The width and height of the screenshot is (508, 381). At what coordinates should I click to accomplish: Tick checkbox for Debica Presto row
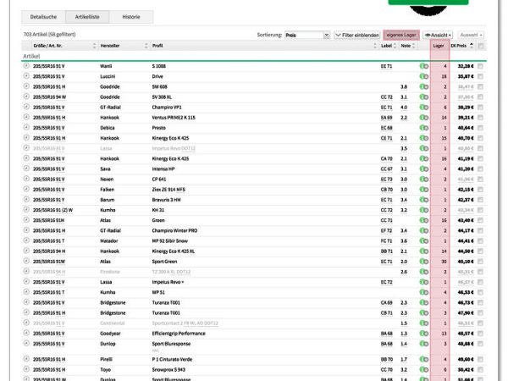click(x=480, y=128)
